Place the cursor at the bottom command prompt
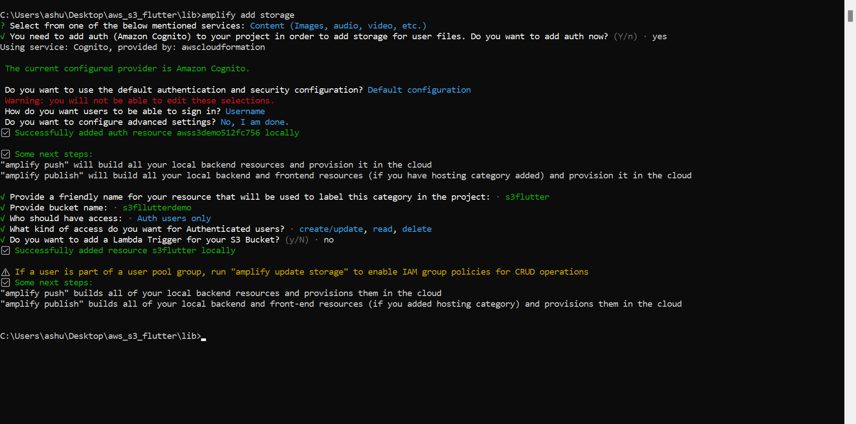Viewport: 856px width, 424px height. coord(203,336)
